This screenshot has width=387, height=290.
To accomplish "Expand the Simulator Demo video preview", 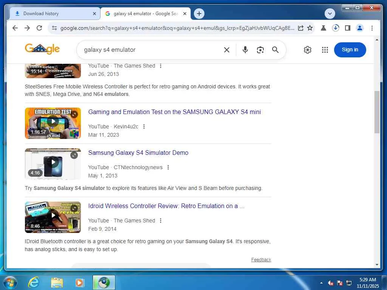I will click(74, 155).
